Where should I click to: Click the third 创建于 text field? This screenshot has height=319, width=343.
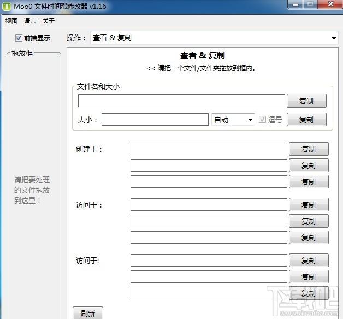tap(209, 181)
